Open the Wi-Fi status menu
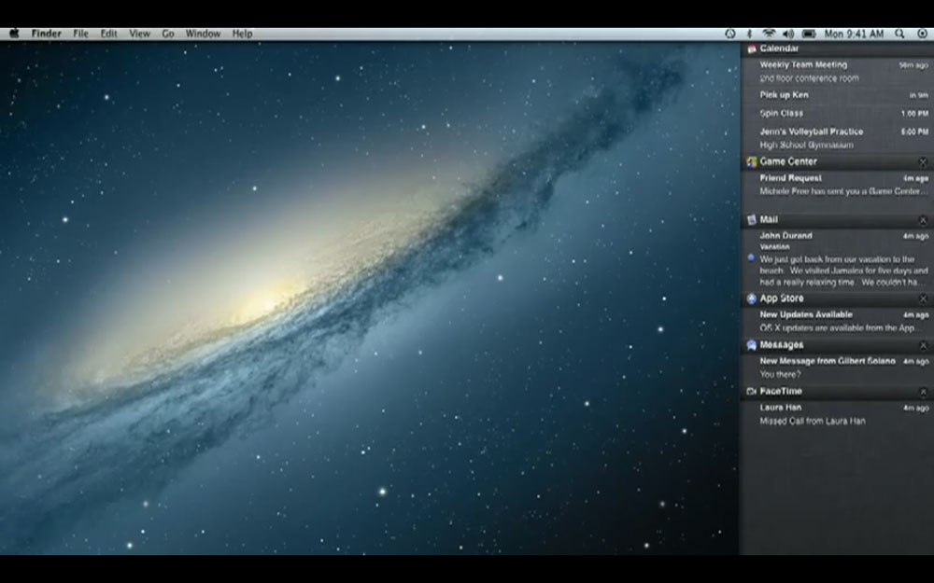 (x=769, y=34)
